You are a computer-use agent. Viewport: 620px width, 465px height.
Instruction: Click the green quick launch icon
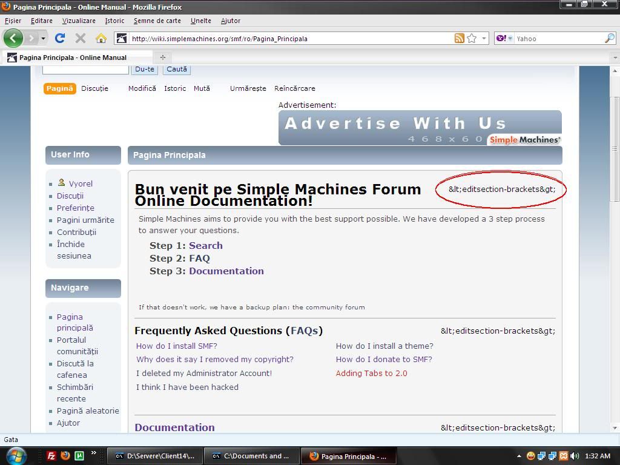click(79, 456)
